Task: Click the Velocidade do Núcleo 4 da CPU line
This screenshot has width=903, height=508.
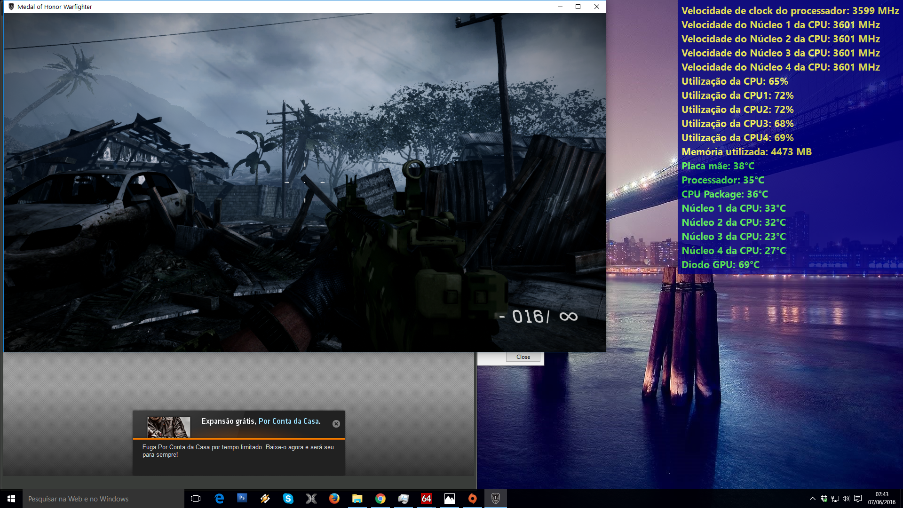Action: (x=781, y=67)
